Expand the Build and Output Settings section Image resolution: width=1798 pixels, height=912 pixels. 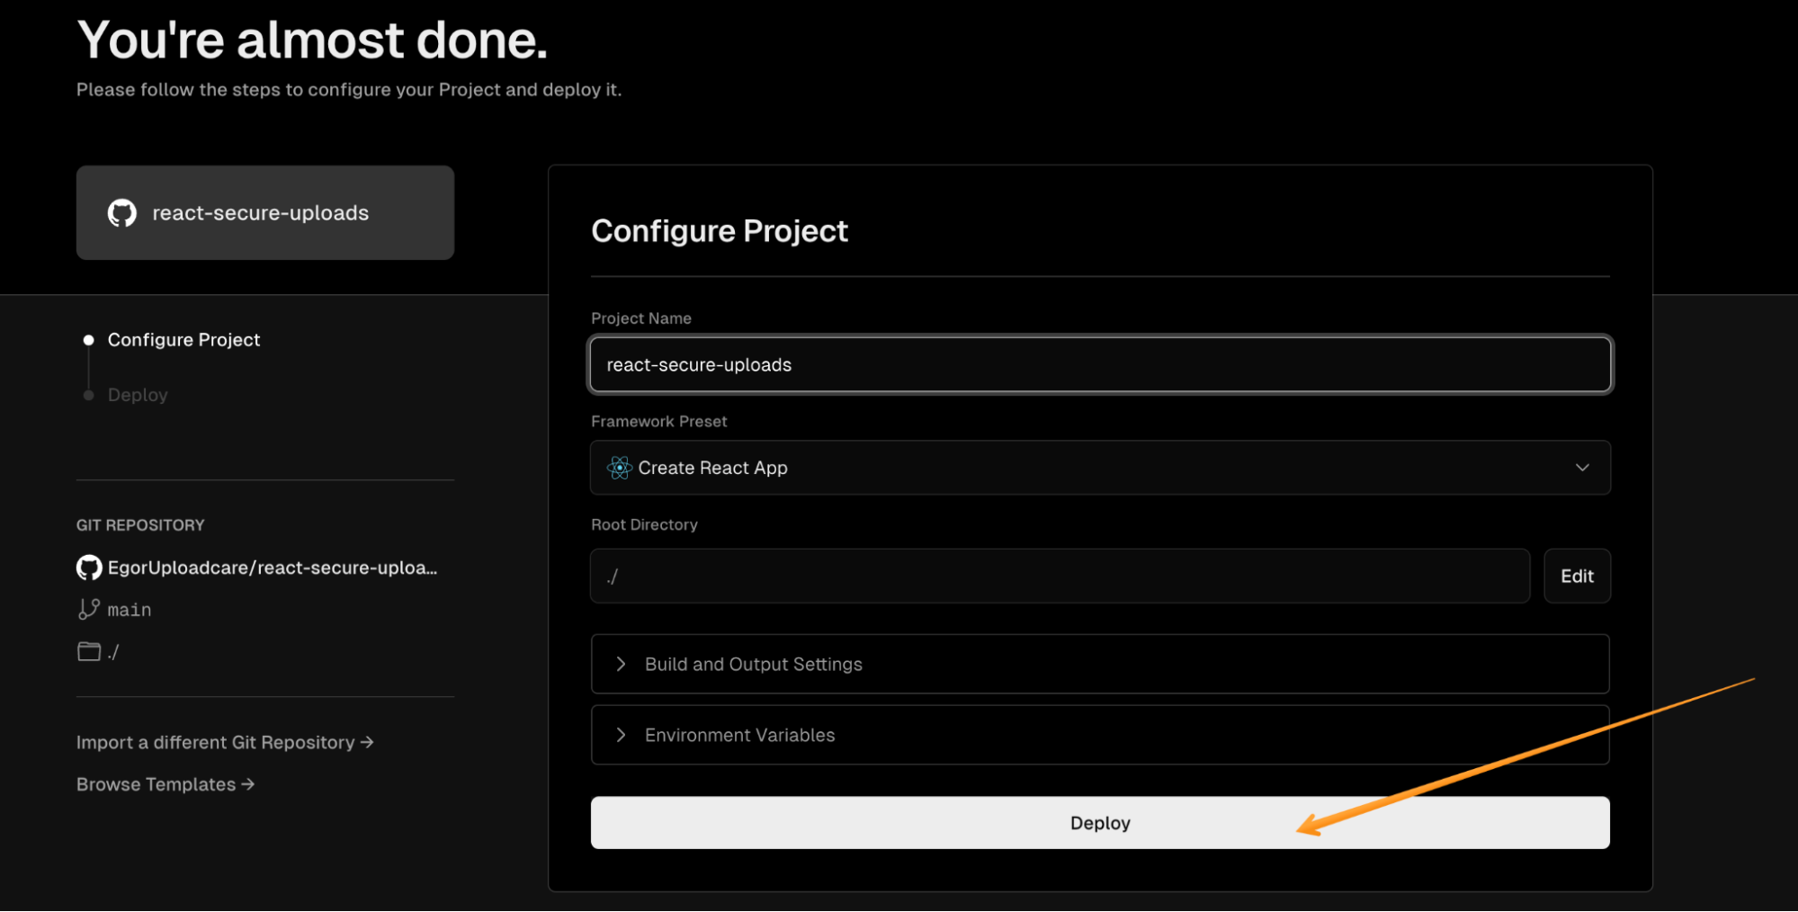click(1099, 664)
